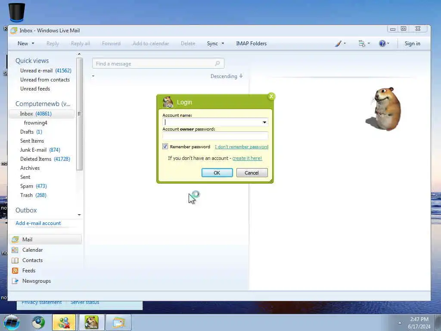Dismiss login with the Cancel button
This screenshot has width=441, height=331.
pyautogui.click(x=252, y=173)
